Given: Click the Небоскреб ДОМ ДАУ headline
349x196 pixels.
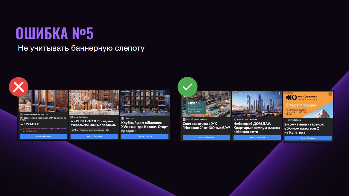Looking at the screenshot, I should tap(257, 128).
